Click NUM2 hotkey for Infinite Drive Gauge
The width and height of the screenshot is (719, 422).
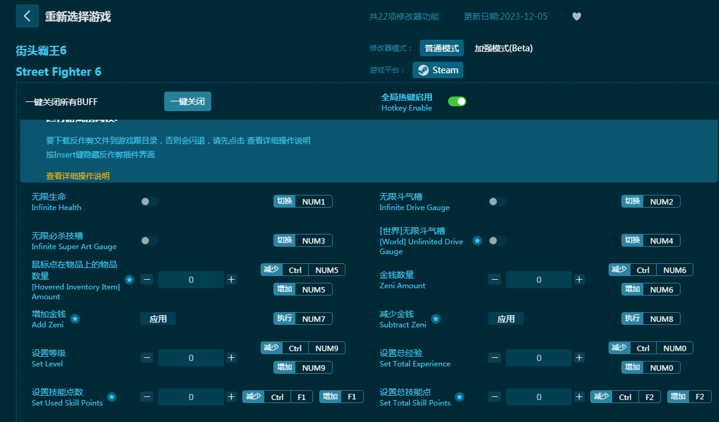tap(651, 202)
